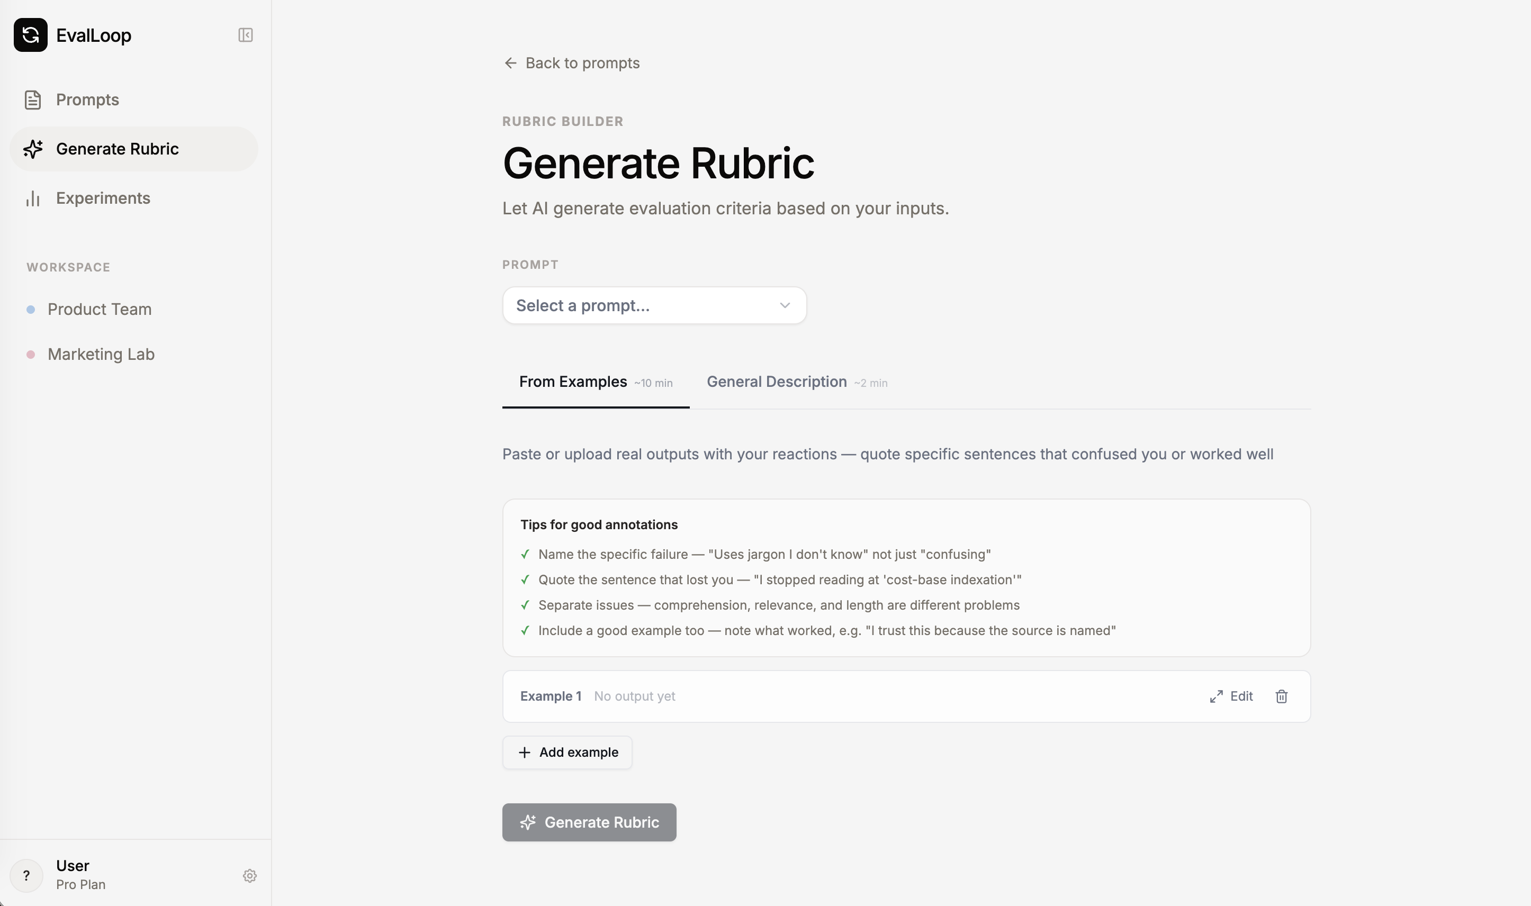
Task: Open the Select a prompt dropdown
Action: tap(654, 305)
